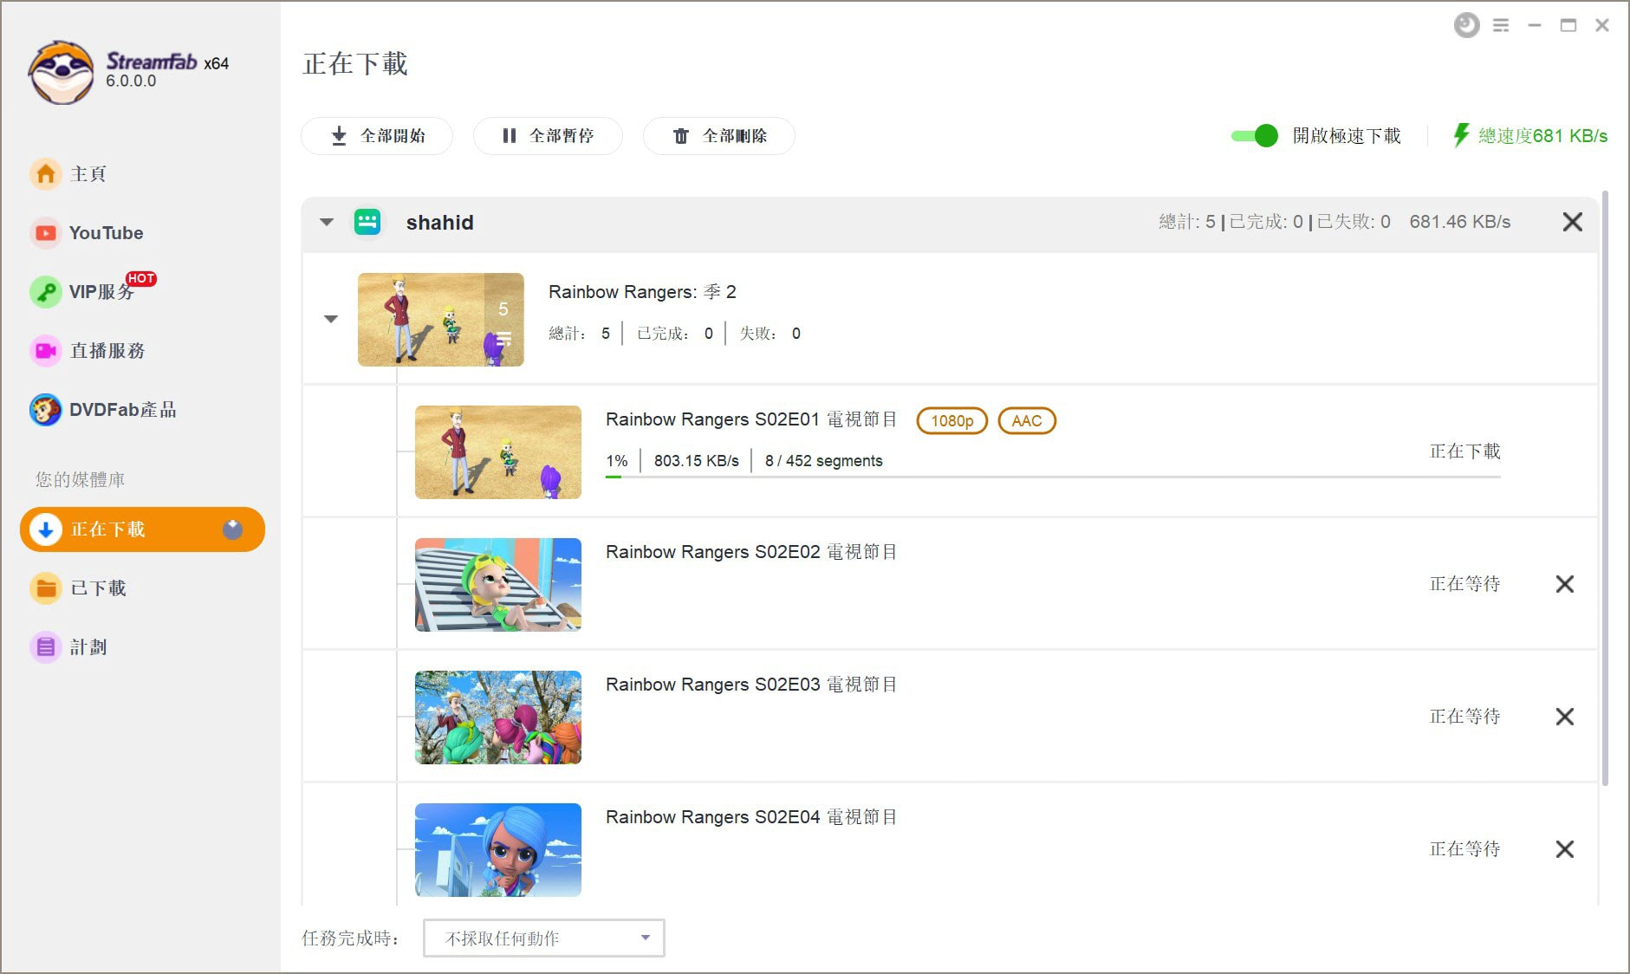Click S02E02 episode thumbnail
This screenshot has height=974, width=1630.
tap(498, 585)
